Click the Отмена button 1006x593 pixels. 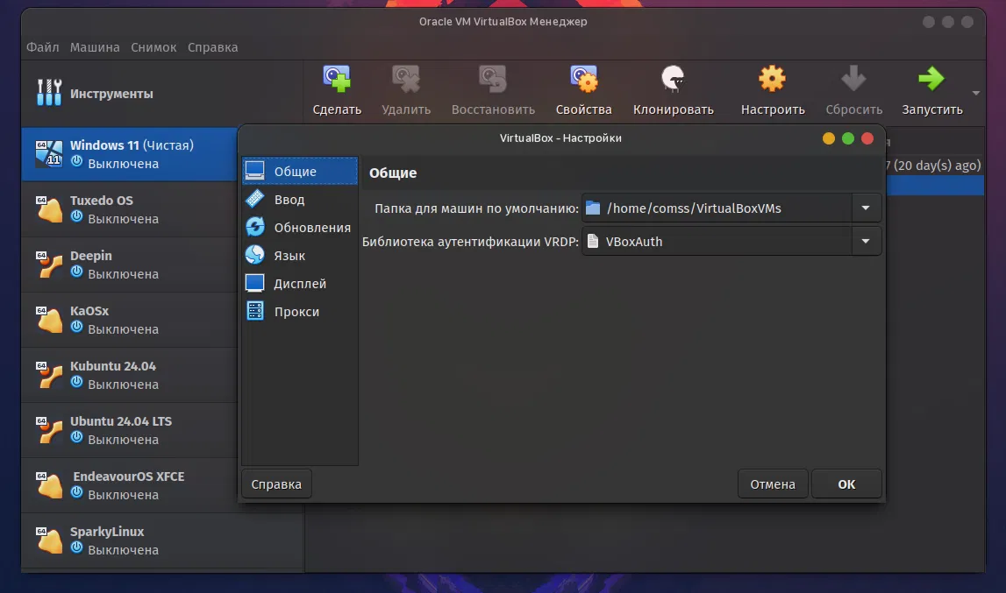click(x=773, y=484)
